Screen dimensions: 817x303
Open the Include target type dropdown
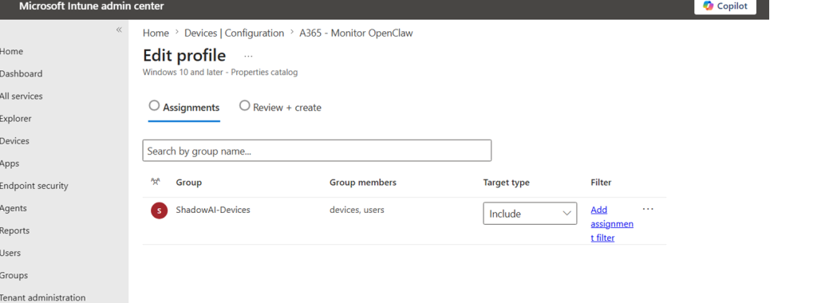click(530, 214)
